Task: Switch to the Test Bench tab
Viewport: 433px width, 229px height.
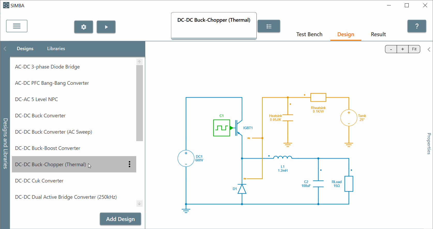Action: (x=309, y=34)
